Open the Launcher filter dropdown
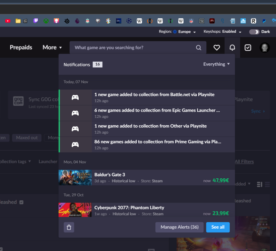Image resolution: width=276 pixels, height=251 pixels. pos(48,161)
